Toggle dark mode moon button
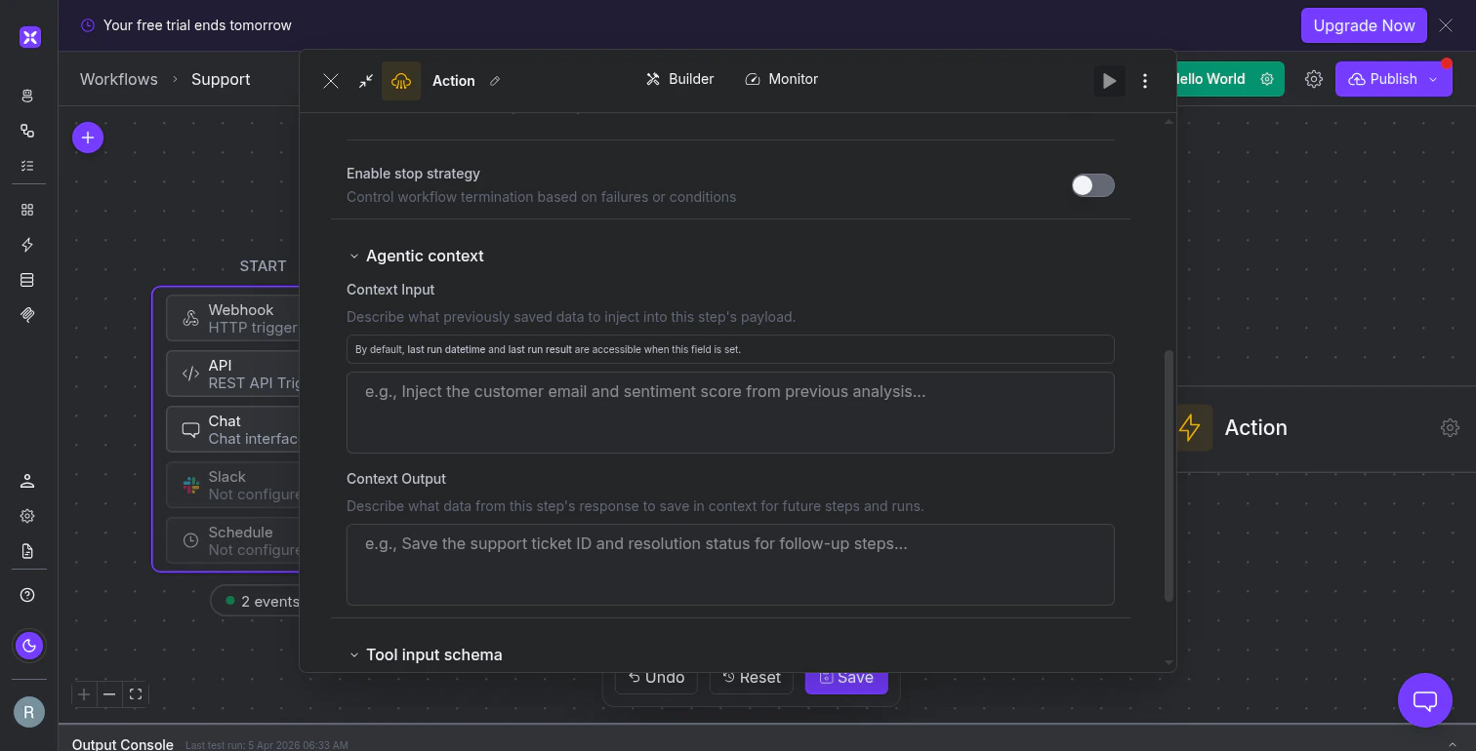 pos(29,646)
